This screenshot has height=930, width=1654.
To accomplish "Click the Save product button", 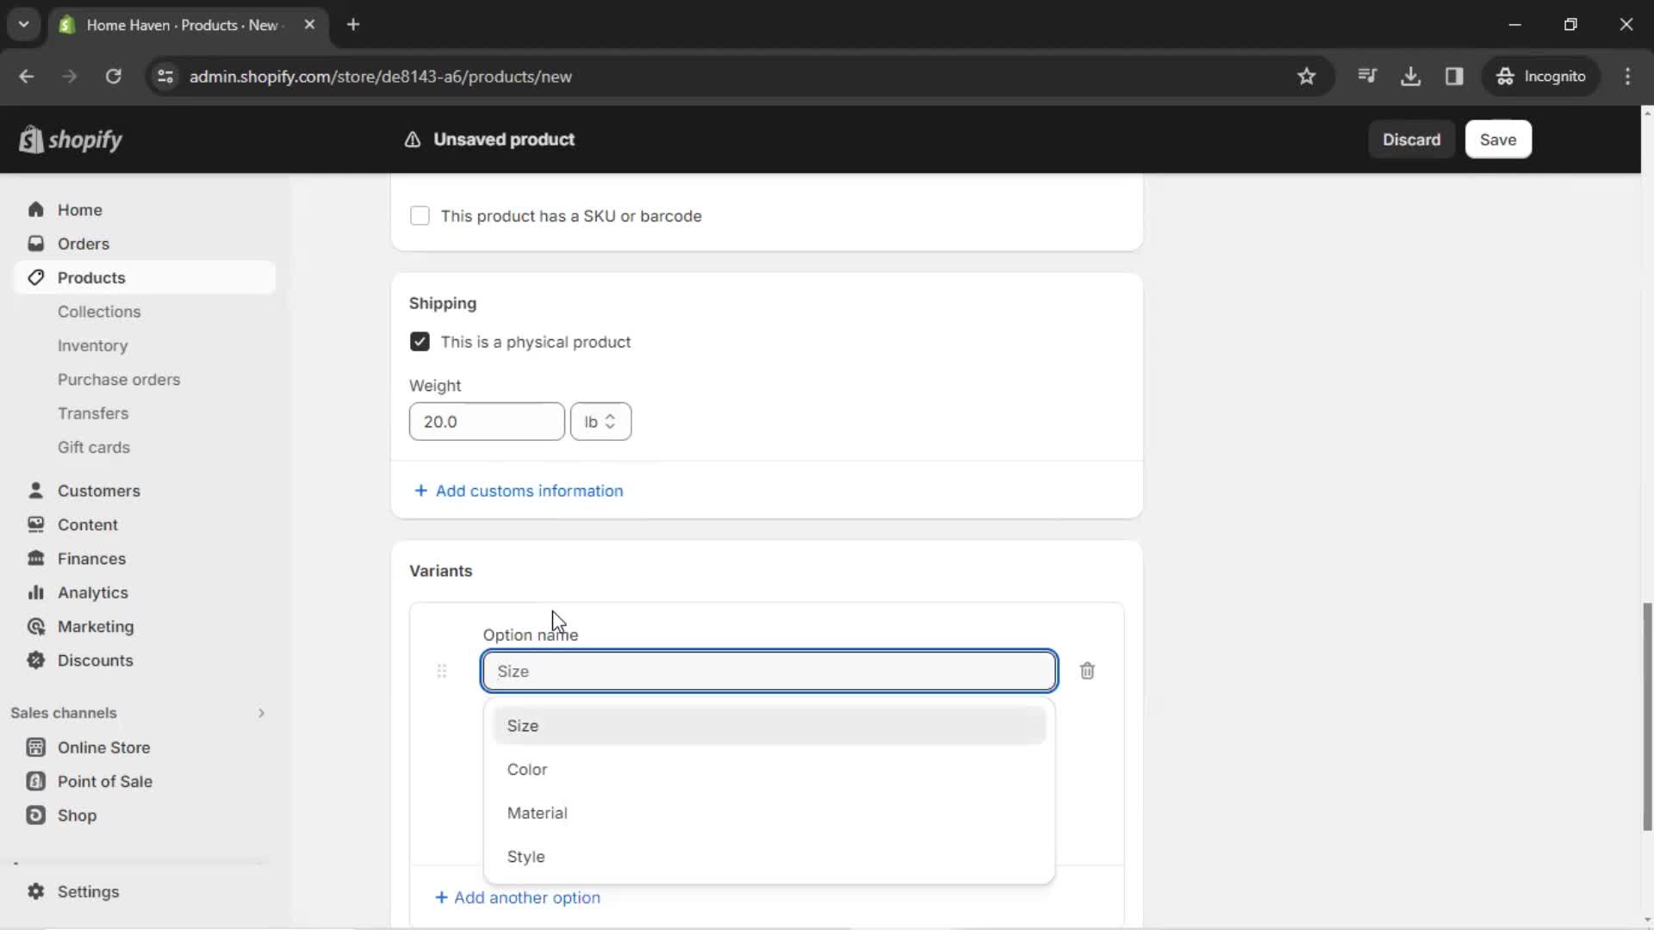I will click(1498, 139).
